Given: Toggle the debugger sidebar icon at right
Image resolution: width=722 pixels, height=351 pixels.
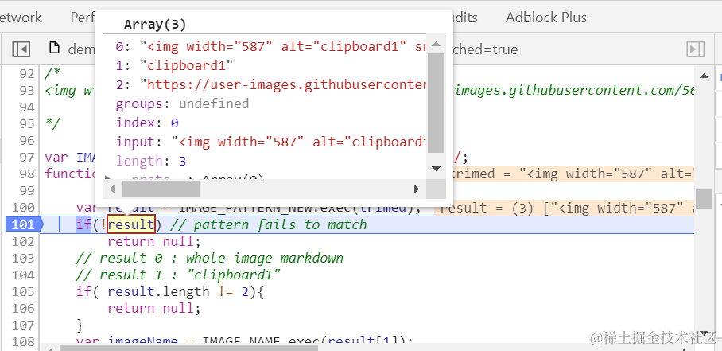Looking at the screenshot, I should [695, 49].
